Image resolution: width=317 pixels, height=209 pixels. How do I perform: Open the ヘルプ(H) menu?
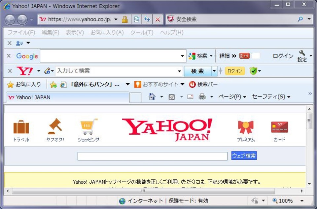click(172, 33)
